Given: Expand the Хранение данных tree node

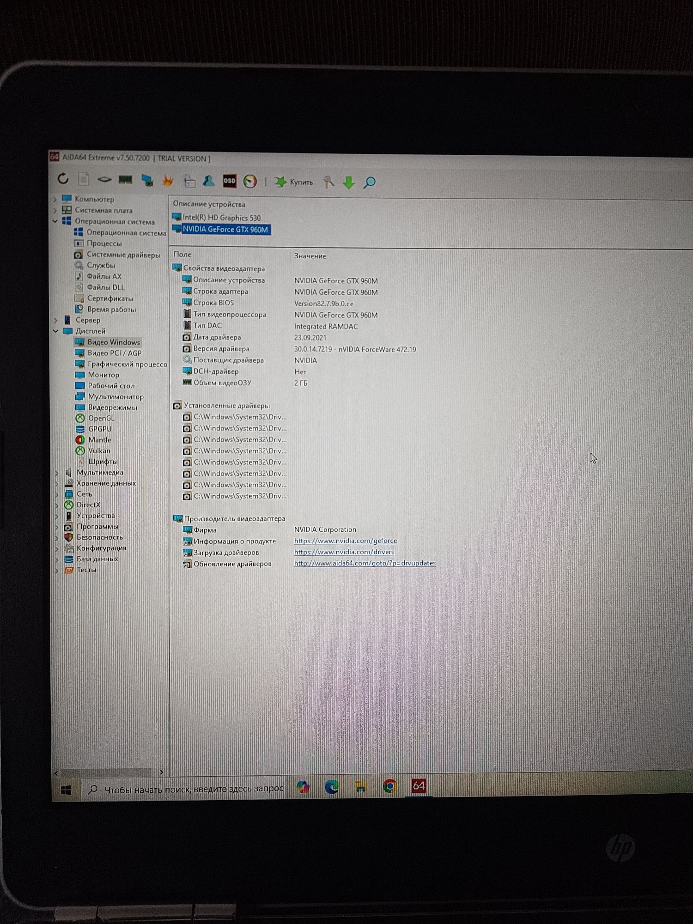Looking at the screenshot, I should (57, 483).
